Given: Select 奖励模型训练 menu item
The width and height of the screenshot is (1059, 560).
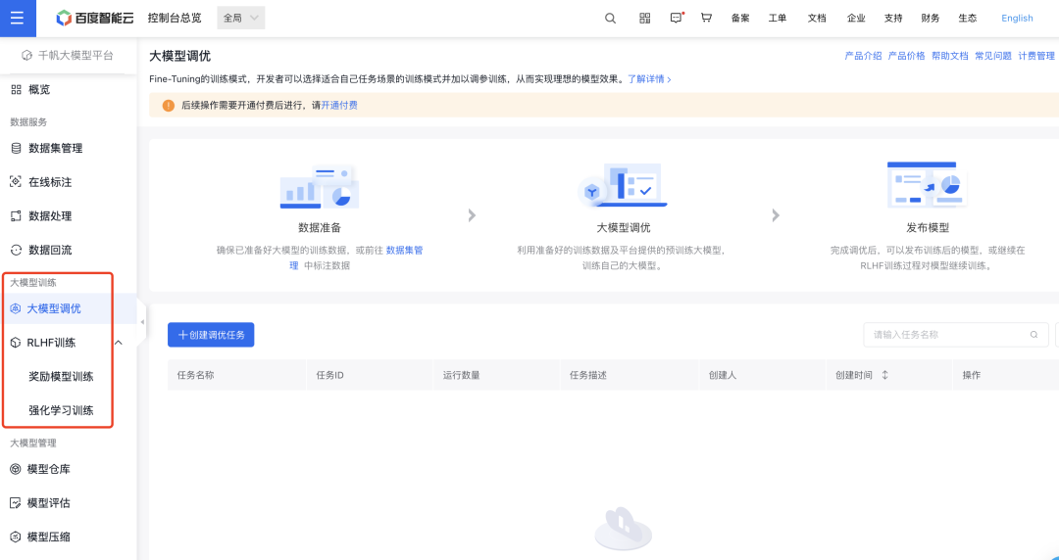Looking at the screenshot, I should pos(61,376).
